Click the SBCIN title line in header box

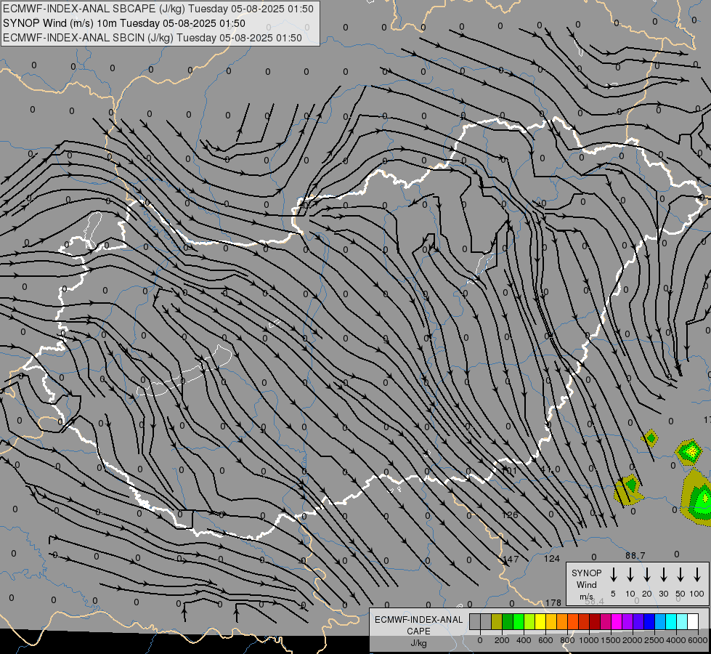click(x=153, y=38)
